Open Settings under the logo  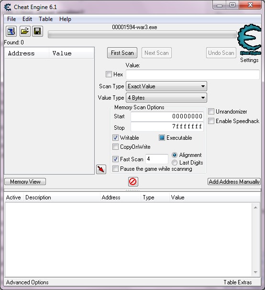[x=249, y=60]
